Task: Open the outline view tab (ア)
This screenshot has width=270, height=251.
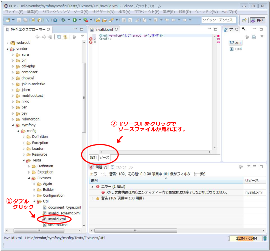Action: [231, 30]
